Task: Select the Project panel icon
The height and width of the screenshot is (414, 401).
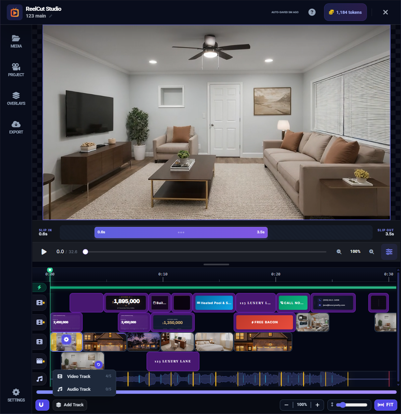Action: click(16, 69)
